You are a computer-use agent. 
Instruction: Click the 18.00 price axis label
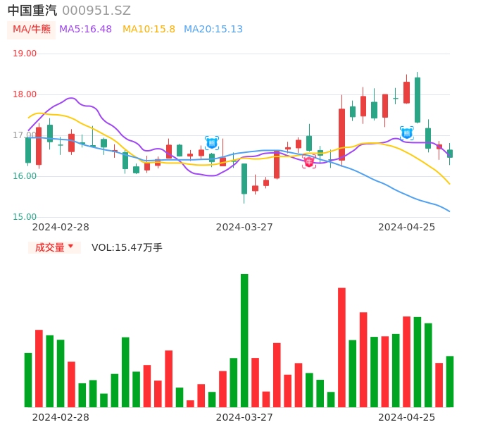25,94
